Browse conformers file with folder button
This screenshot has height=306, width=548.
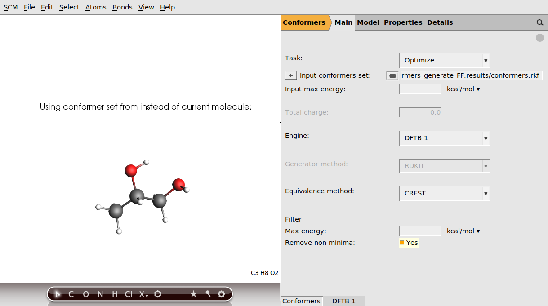(392, 75)
